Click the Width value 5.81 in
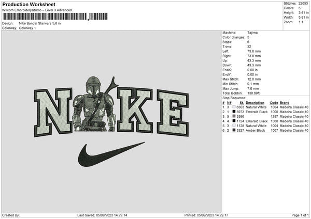This screenshot has height=219, width=311. (x=303, y=18)
